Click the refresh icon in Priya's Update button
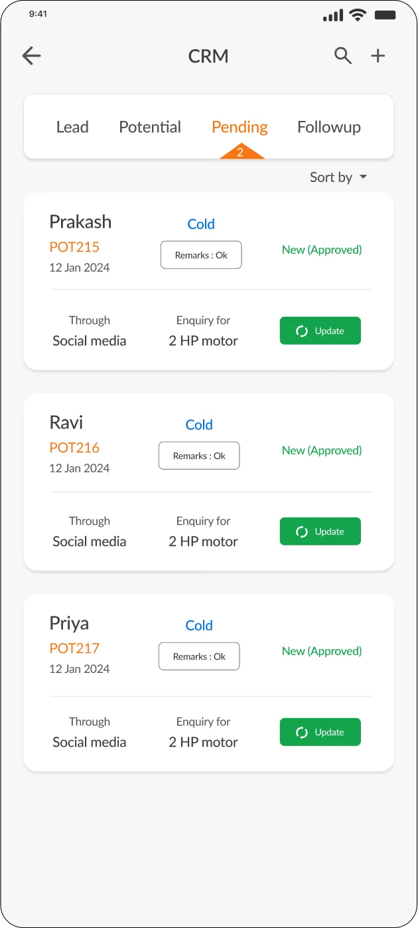Screen dimensions: 418x928 pos(302,732)
